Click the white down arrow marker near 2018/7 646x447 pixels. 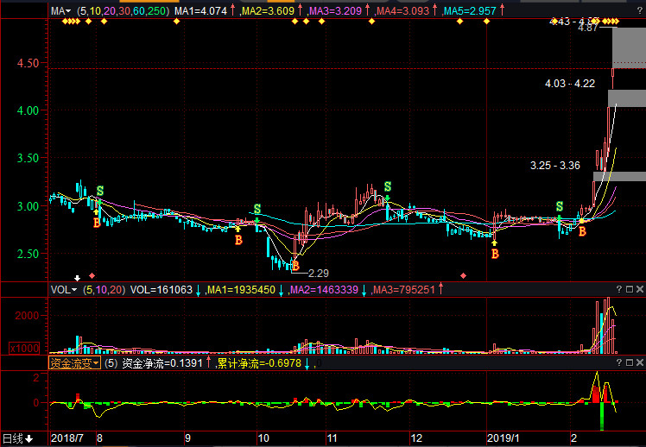click(x=77, y=278)
